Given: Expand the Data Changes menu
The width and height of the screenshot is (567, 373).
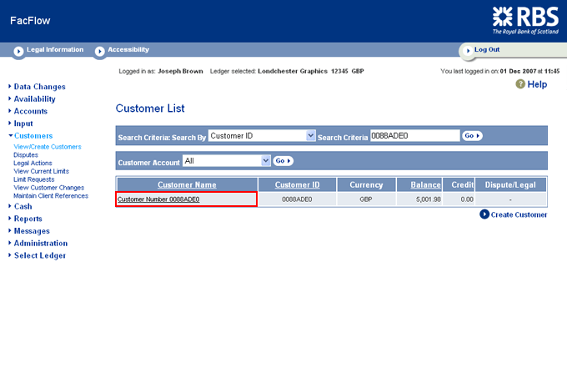Looking at the screenshot, I should tap(39, 87).
